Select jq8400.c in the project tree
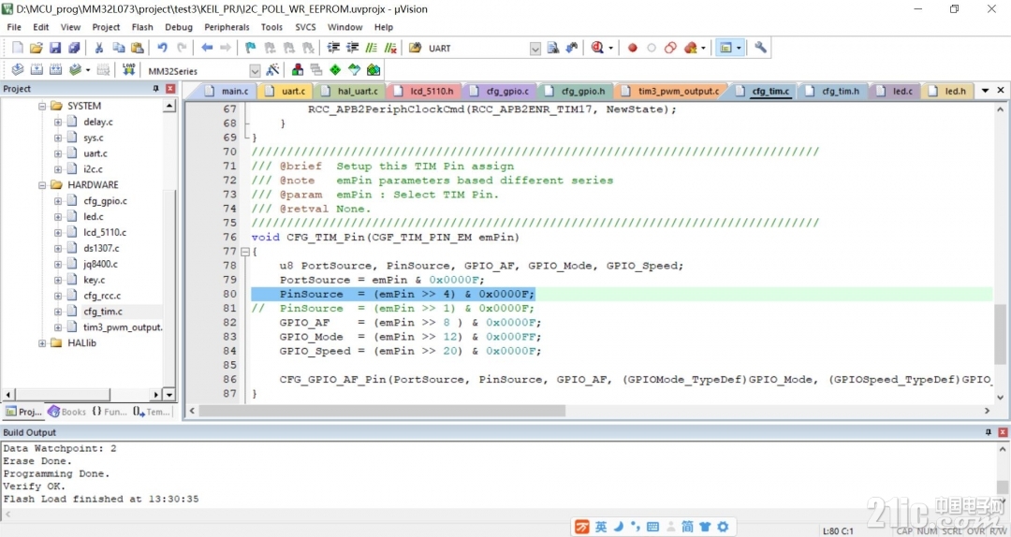Screen dimensions: 1011x537 pos(100,265)
